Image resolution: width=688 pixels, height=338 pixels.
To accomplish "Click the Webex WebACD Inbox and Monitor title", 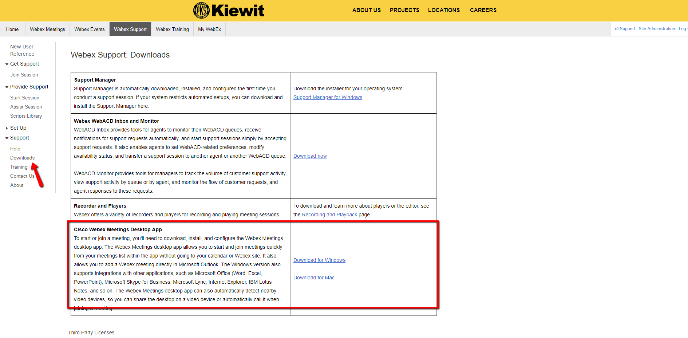I will [116, 121].
